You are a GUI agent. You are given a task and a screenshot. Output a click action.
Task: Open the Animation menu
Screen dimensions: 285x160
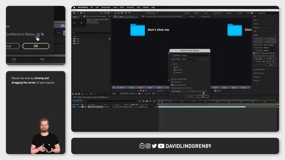[x=130, y=8]
